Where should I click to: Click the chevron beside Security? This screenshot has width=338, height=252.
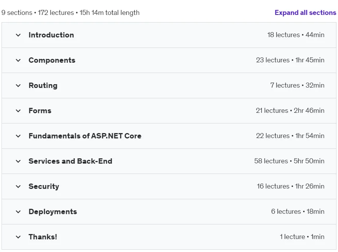coord(18,186)
